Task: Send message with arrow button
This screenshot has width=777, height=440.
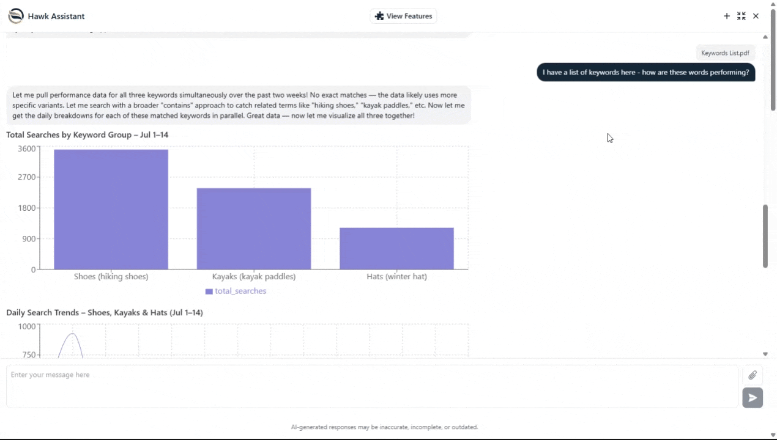Action: [753, 398]
